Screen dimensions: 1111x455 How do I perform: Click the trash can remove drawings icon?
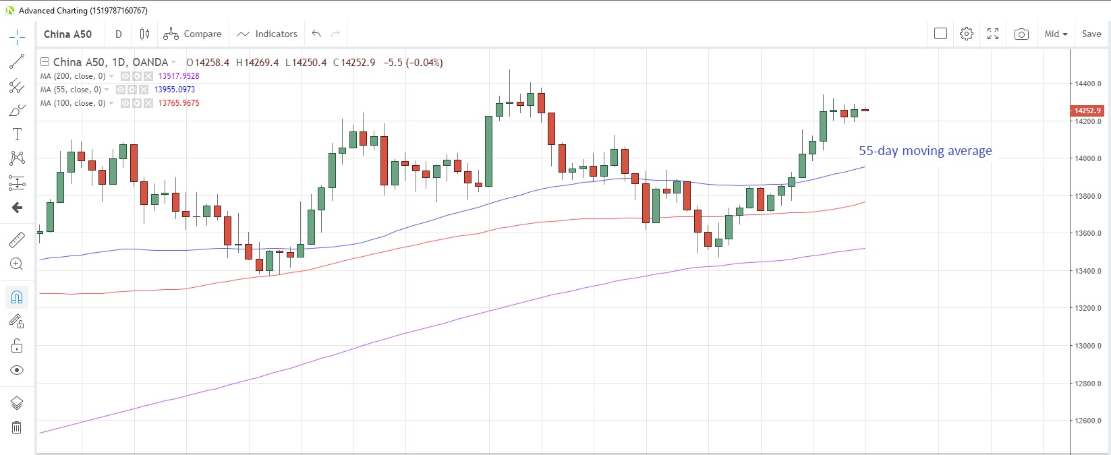point(17,427)
